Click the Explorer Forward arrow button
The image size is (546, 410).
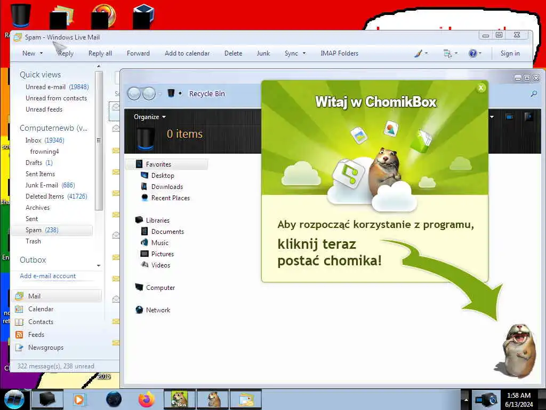[149, 93]
